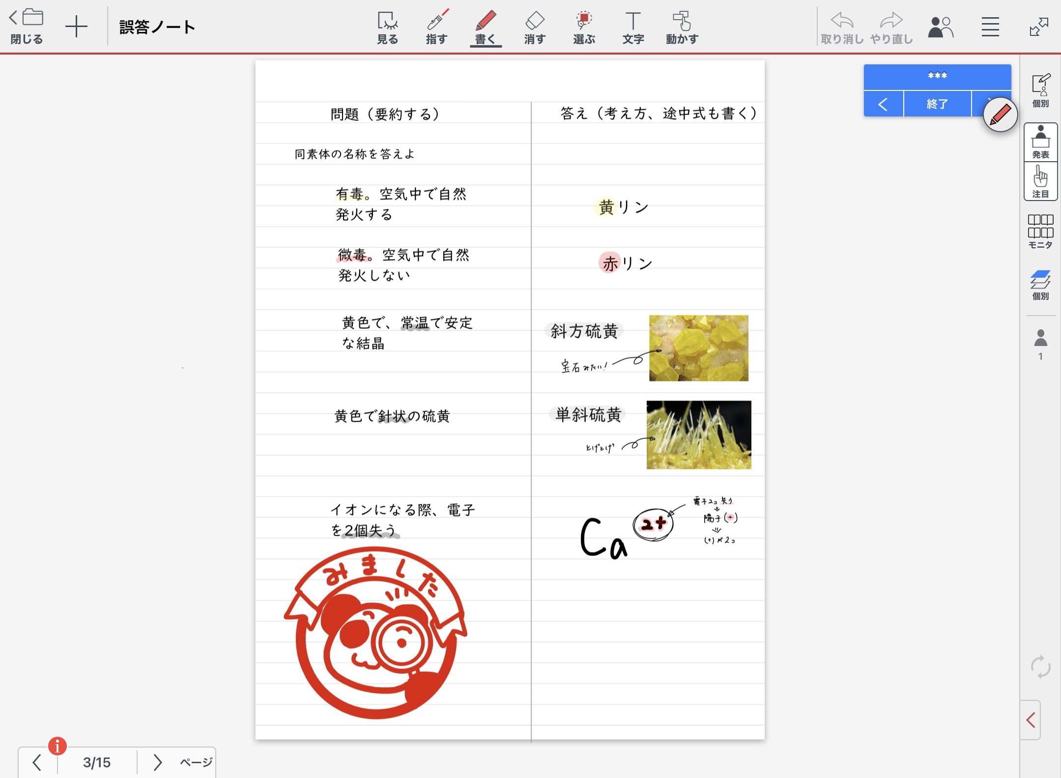Viewport: 1061px width, 778px height.
Task: Select the 指す pointer tool
Action: [436, 27]
